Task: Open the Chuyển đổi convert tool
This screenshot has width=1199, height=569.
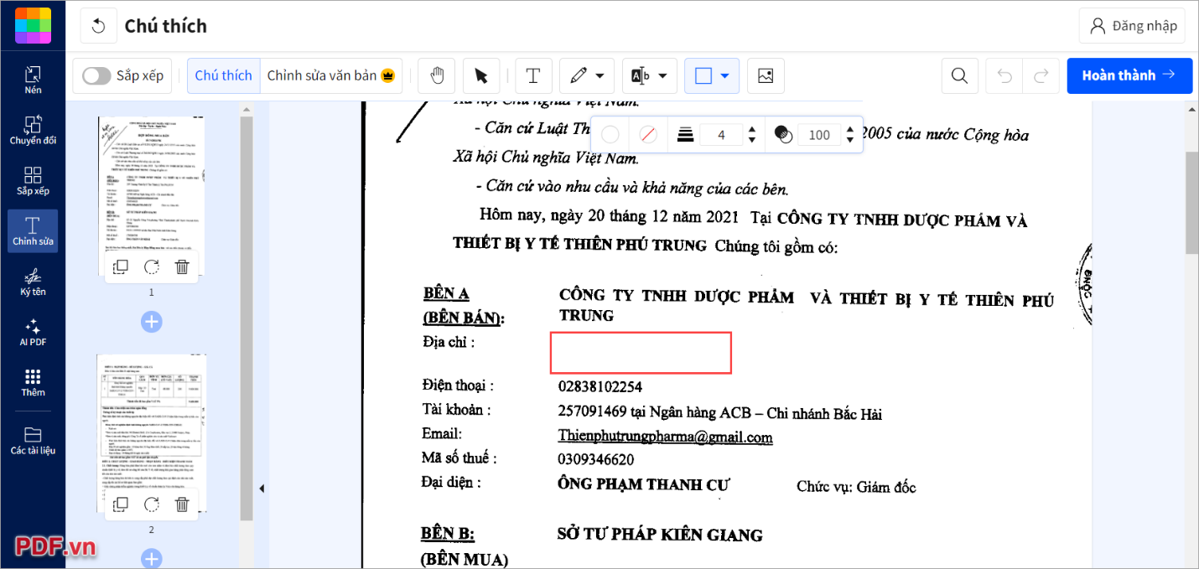Action: (x=33, y=131)
